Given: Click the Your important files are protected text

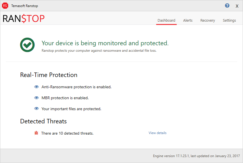Looking at the screenshot, I should coord(71,109).
